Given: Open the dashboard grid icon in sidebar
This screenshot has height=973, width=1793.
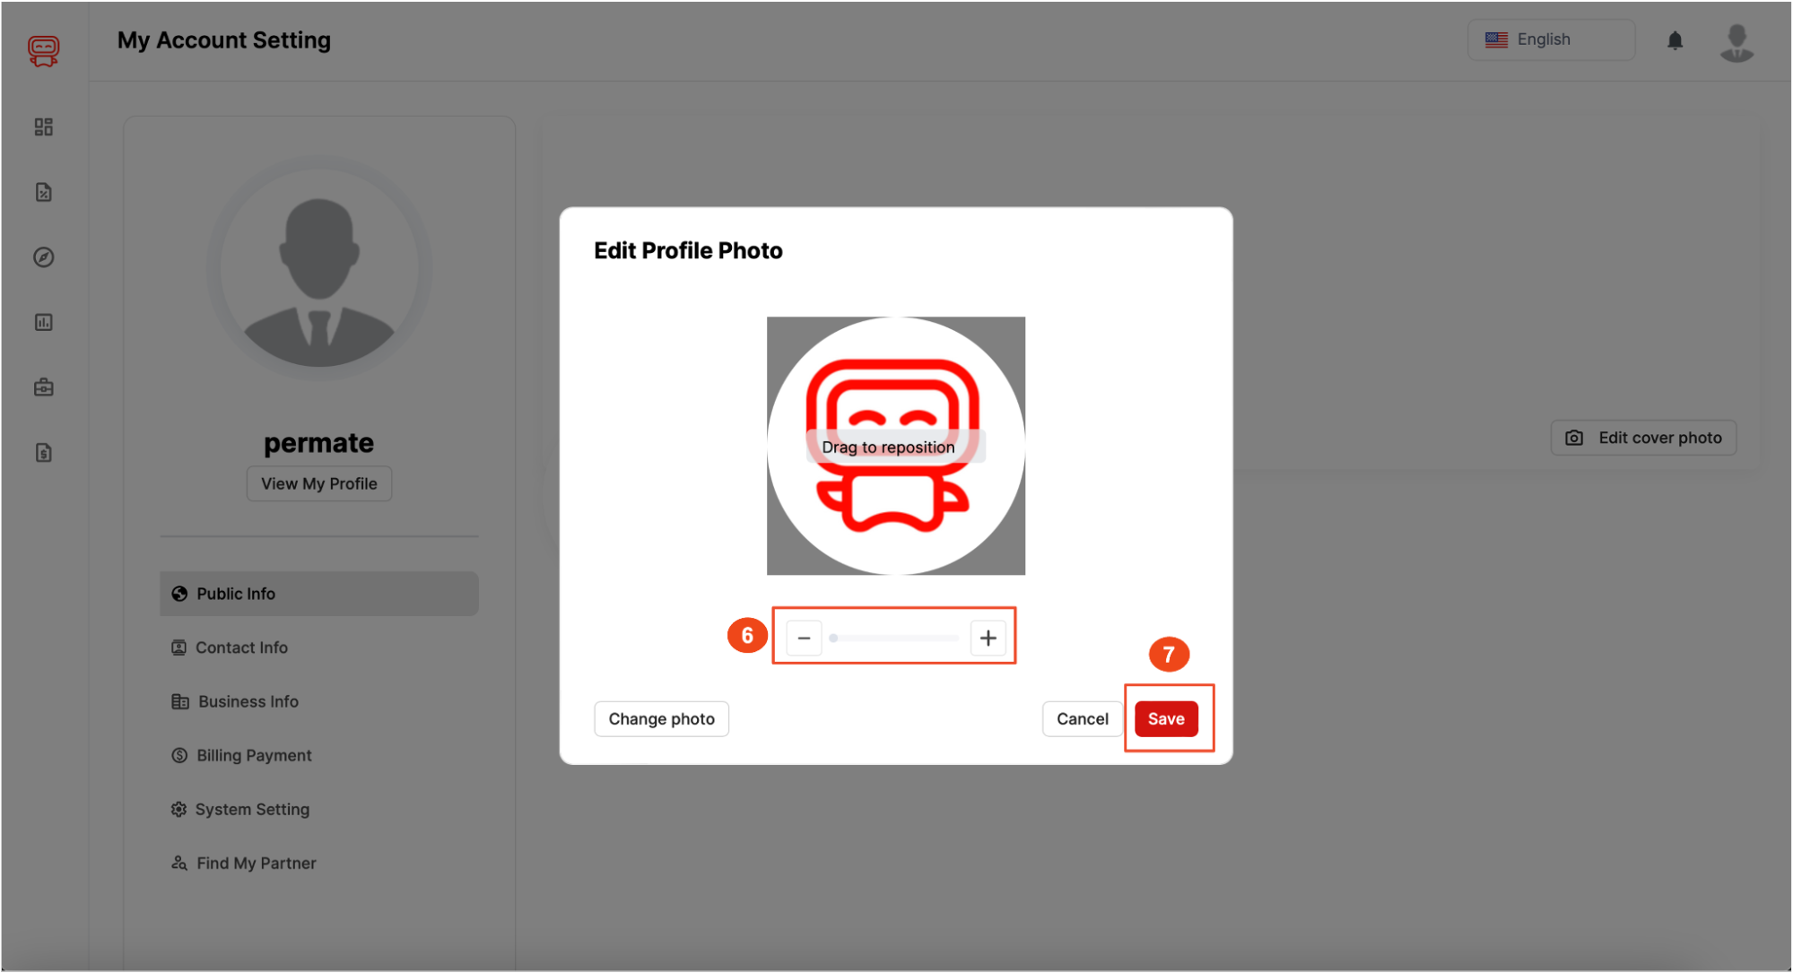Looking at the screenshot, I should coord(43,126).
